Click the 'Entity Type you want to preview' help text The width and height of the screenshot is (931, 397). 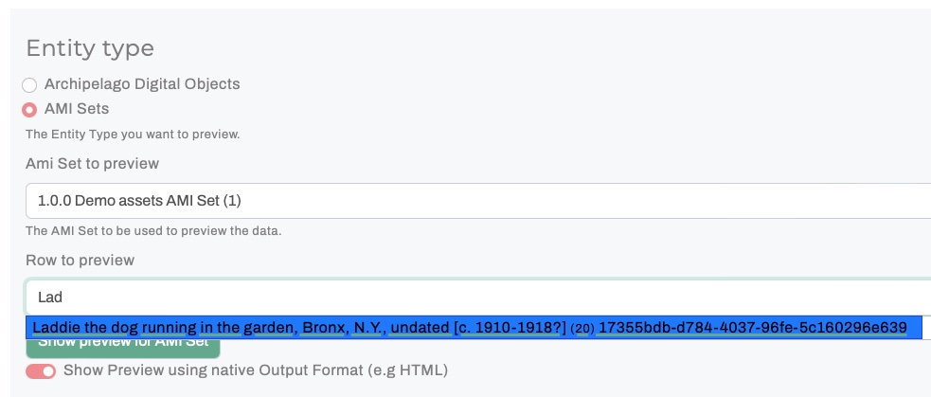click(x=133, y=135)
